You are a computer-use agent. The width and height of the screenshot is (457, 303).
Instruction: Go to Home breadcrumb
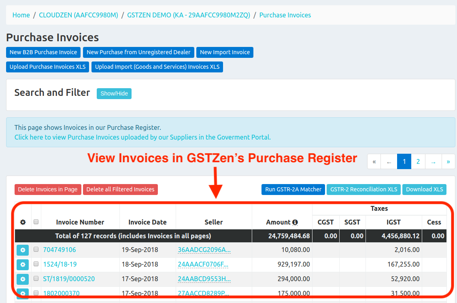pos(21,15)
